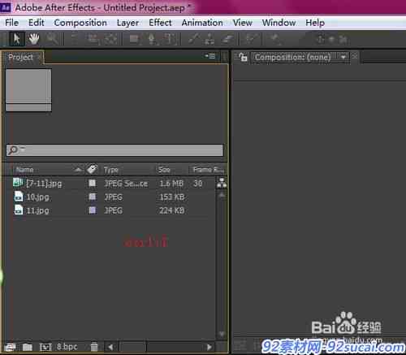Select the Selection arrow tool
406x355 pixels.
pyautogui.click(x=17, y=39)
